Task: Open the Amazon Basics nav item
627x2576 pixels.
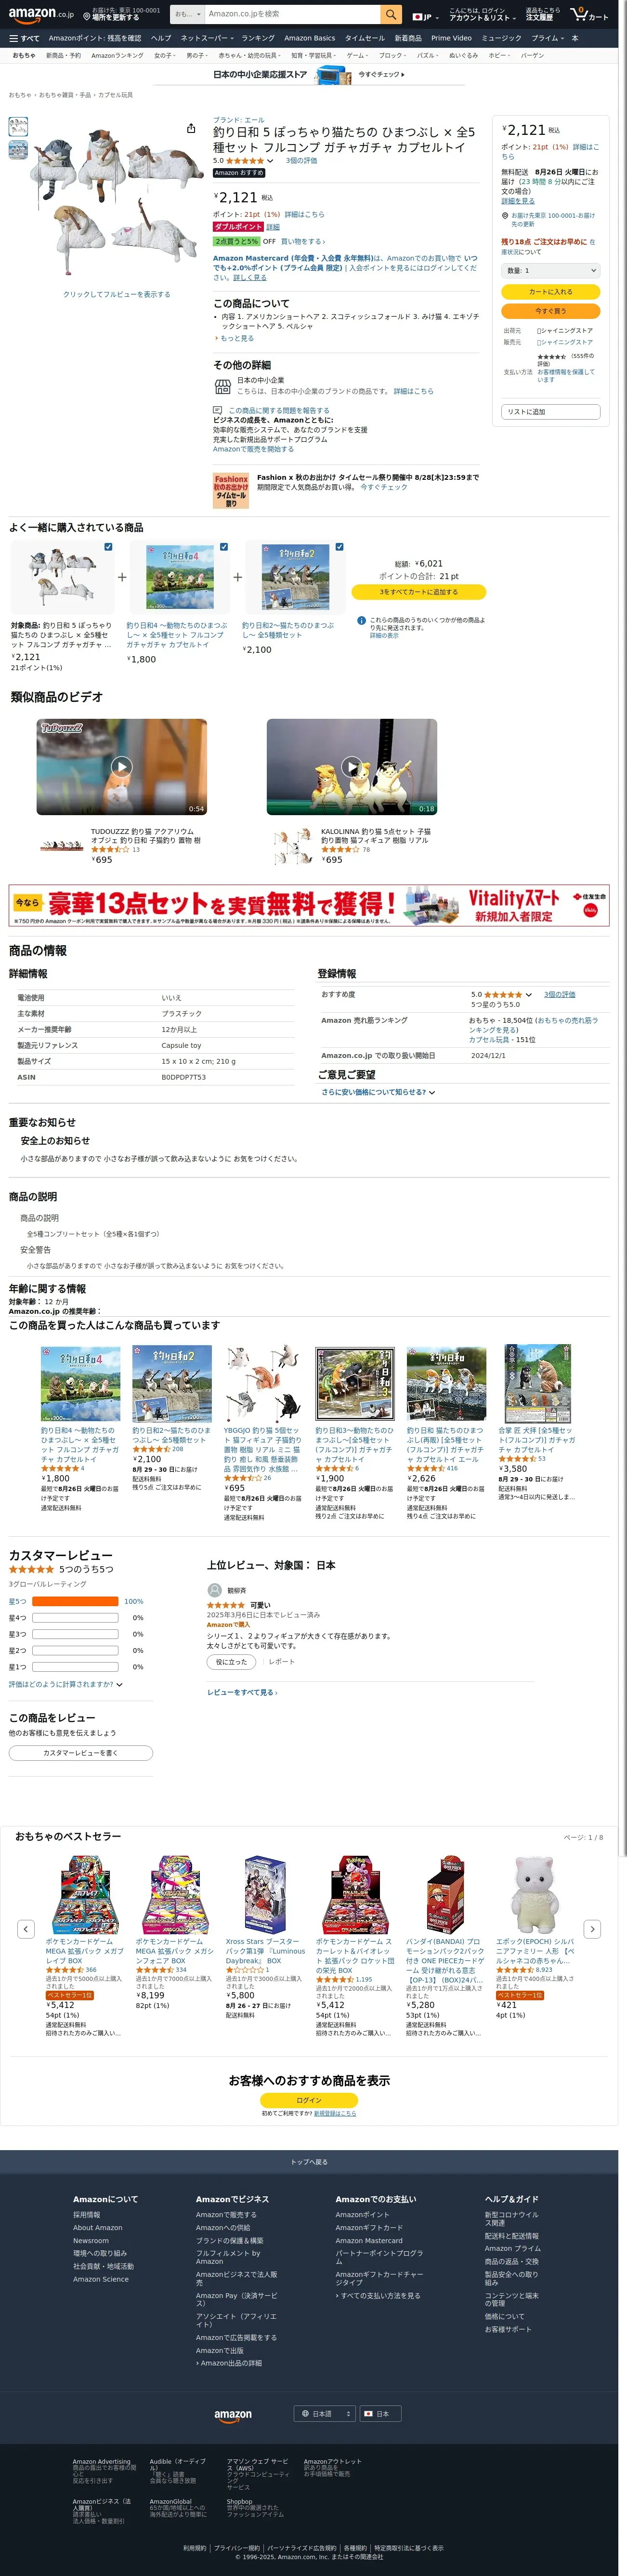Action: pyautogui.click(x=310, y=38)
